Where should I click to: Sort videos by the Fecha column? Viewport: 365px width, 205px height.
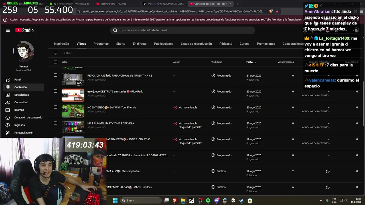pos(251,62)
